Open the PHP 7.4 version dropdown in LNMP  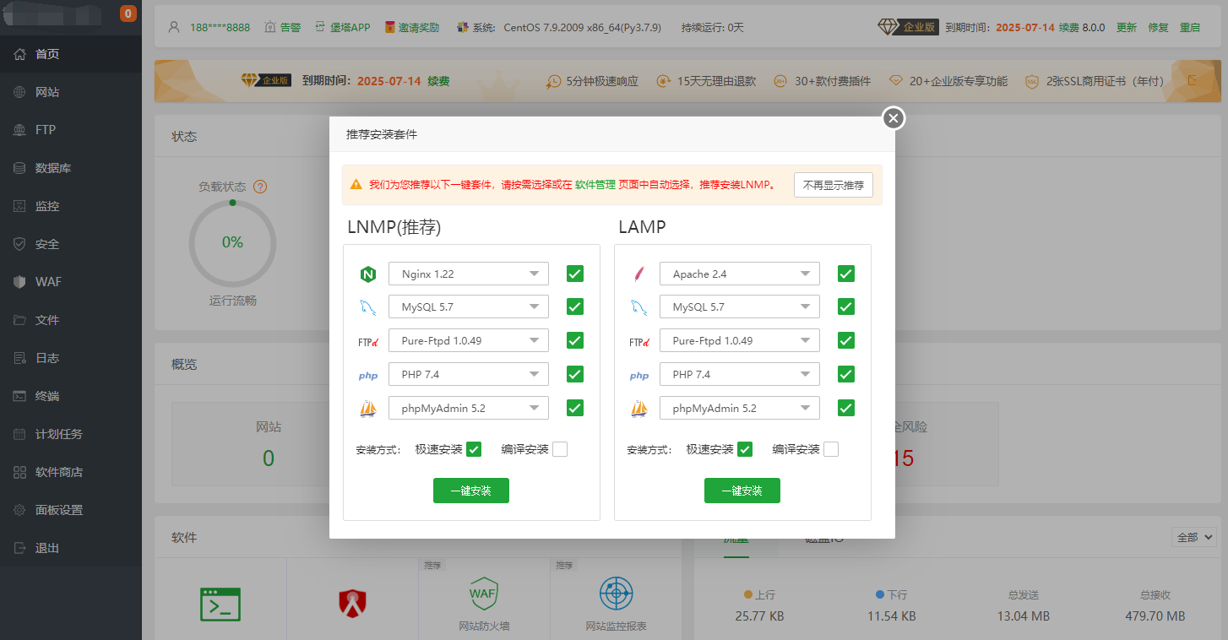(468, 373)
